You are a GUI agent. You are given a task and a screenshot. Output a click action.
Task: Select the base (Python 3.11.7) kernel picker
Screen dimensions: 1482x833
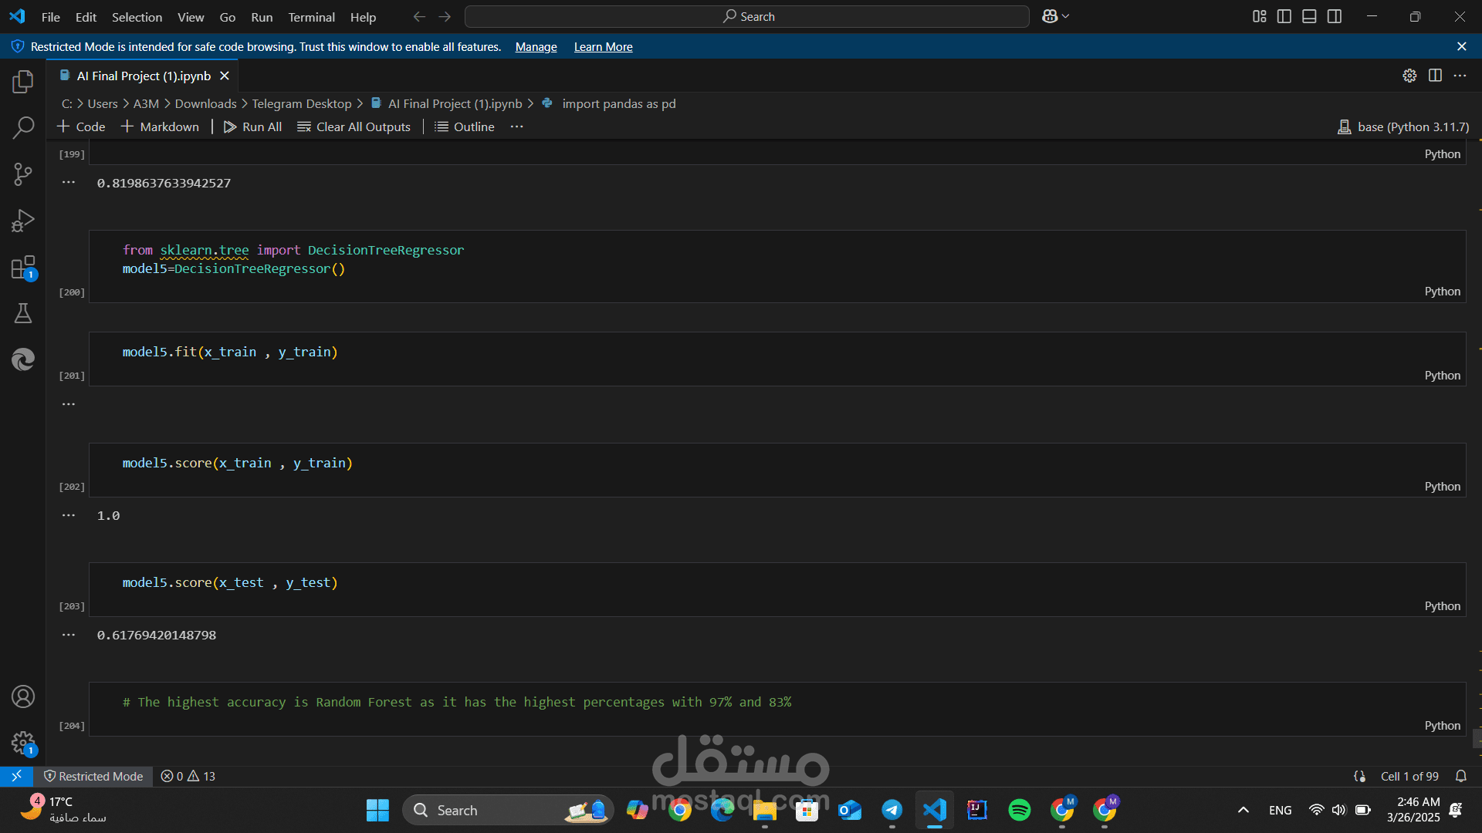pyautogui.click(x=1403, y=126)
